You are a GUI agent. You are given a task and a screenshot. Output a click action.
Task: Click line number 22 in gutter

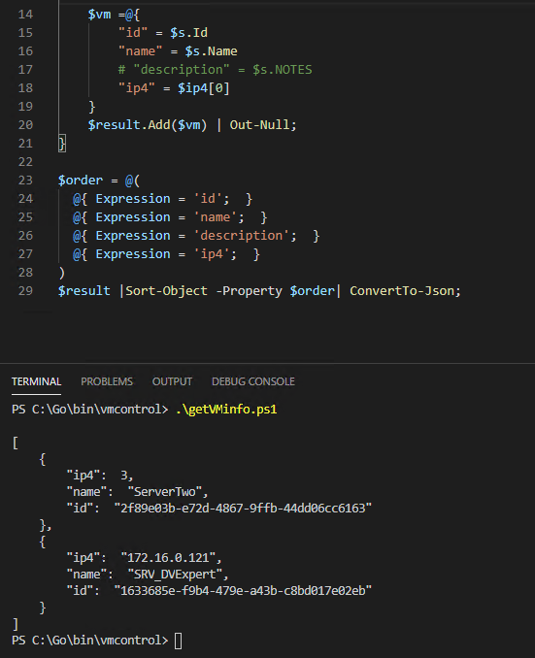[25, 162]
